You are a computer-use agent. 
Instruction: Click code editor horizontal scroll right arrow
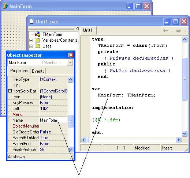click(x=178, y=140)
